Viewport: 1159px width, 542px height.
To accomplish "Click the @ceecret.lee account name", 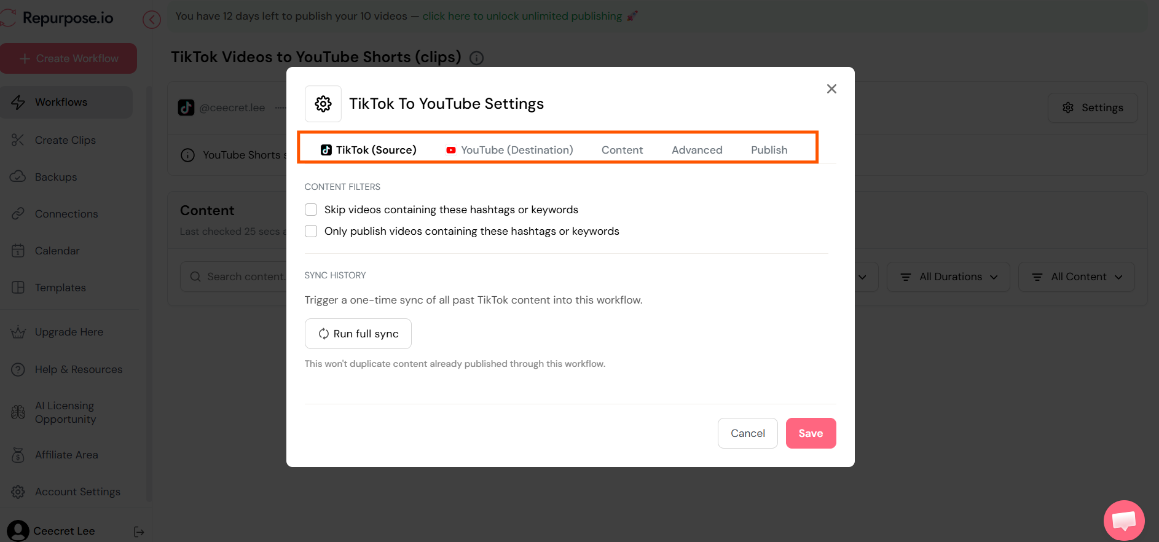I will pyautogui.click(x=232, y=108).
